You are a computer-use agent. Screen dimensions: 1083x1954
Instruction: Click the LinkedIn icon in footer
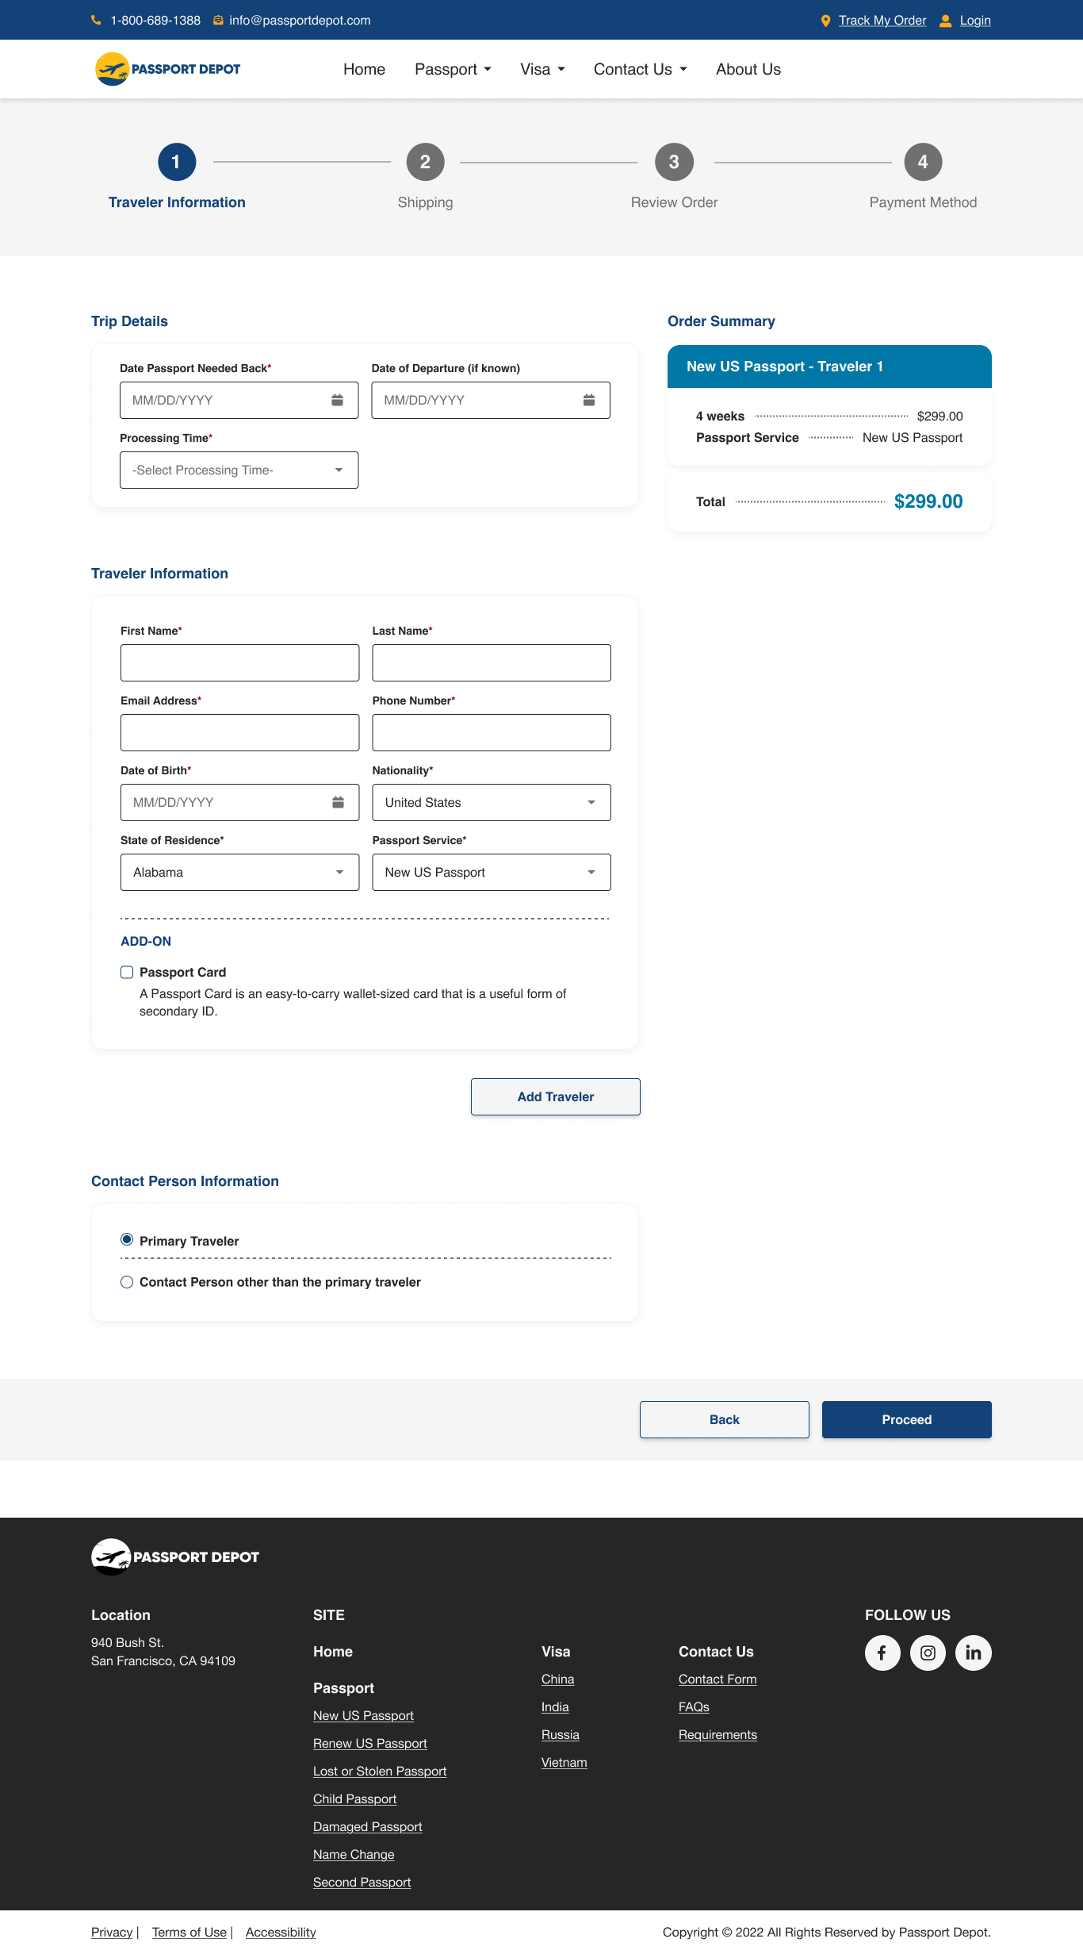pos(973,1653)
